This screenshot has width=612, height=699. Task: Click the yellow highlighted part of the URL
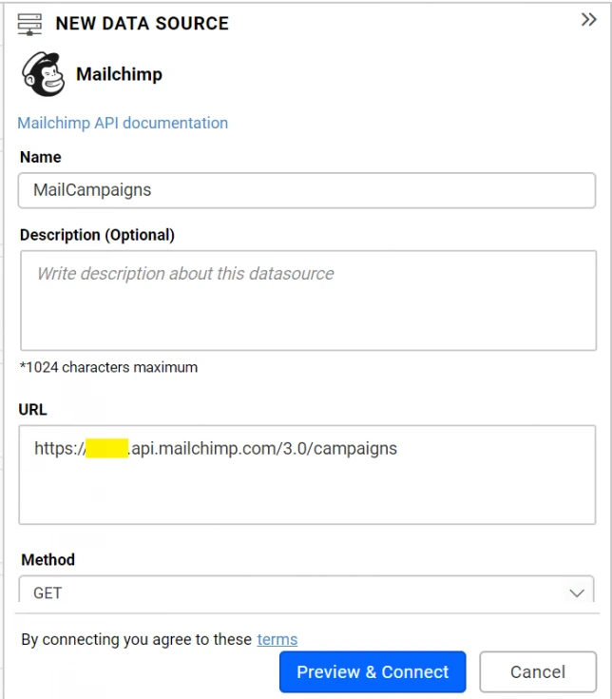coord(106,448)
